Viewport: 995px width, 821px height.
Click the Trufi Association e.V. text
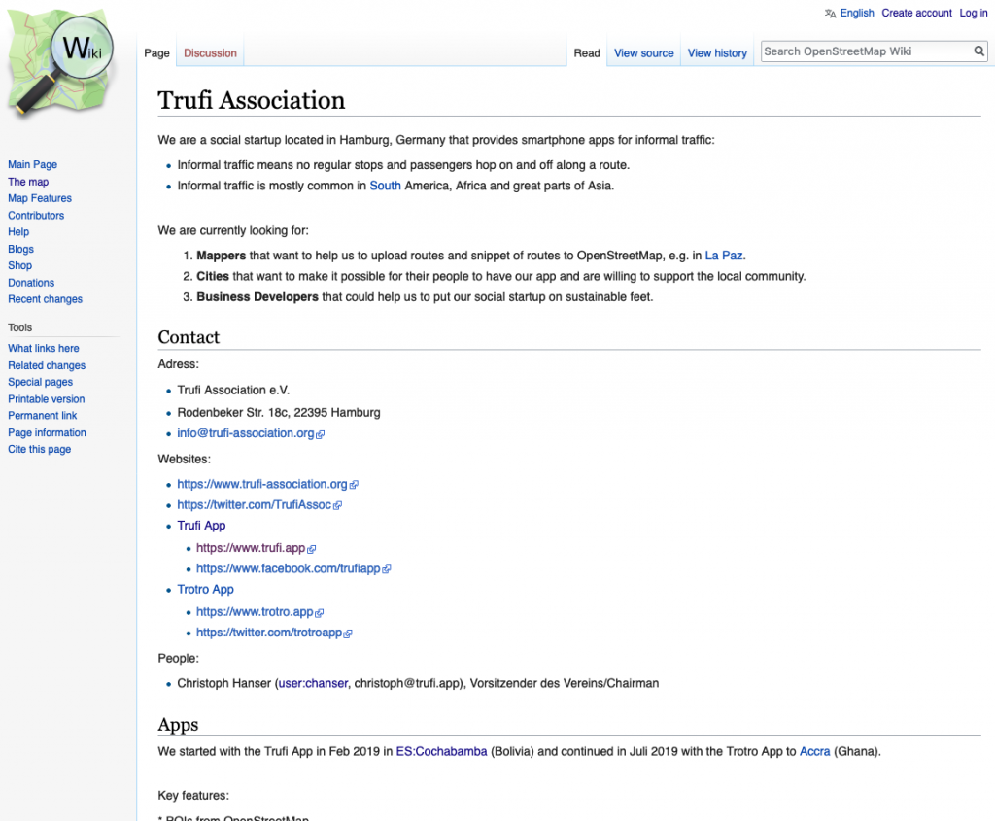click(233, 390)
